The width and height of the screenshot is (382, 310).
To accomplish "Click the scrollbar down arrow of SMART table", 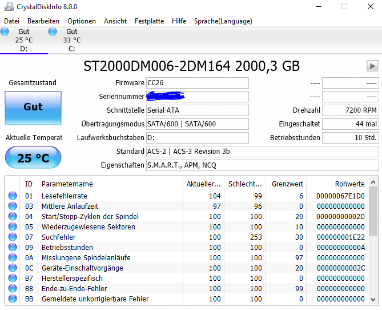I will coord(373,300).
